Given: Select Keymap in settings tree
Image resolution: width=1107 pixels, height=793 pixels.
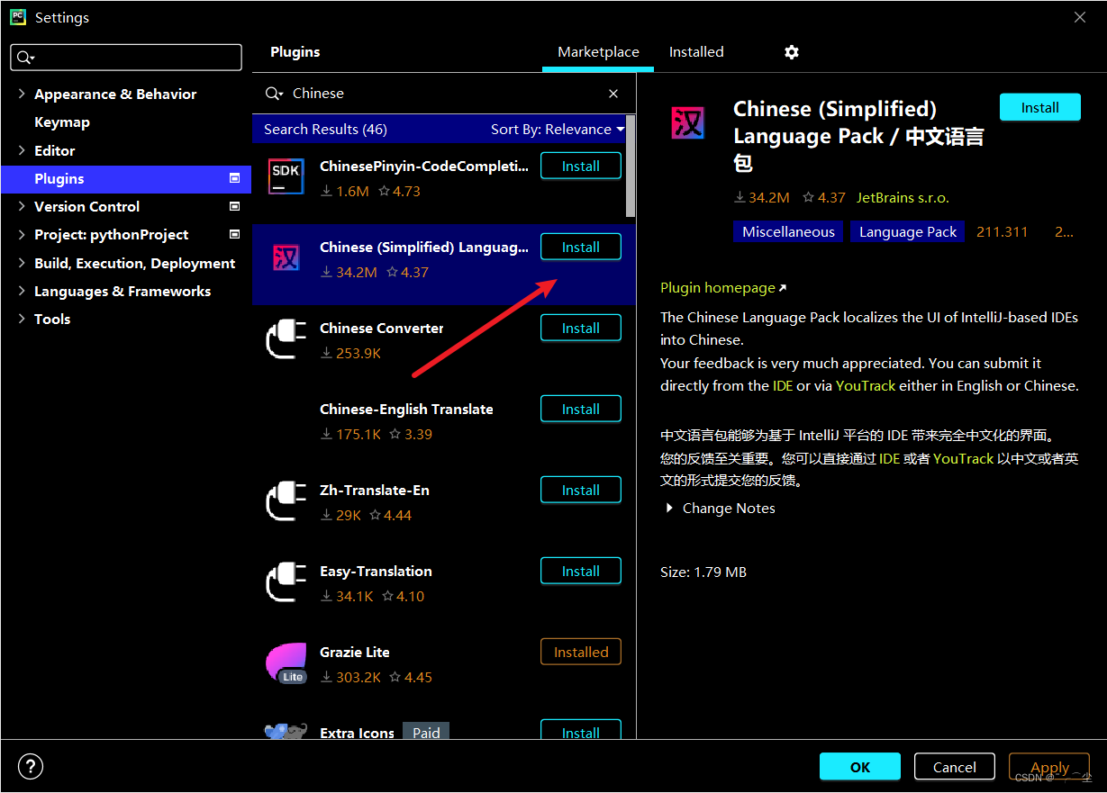Looking at the screenshot, I should pos(62,122).
